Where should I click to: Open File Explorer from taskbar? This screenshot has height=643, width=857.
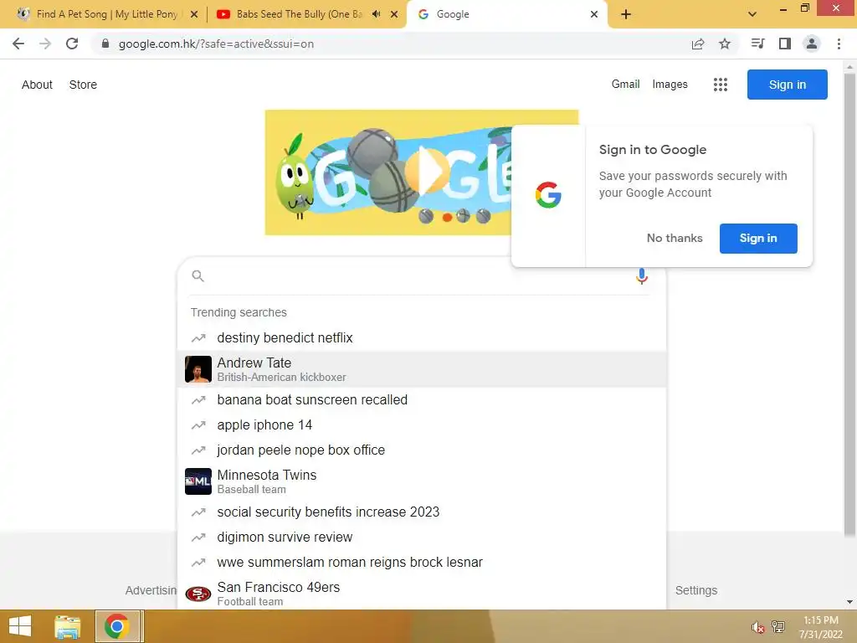click(68, 626)
